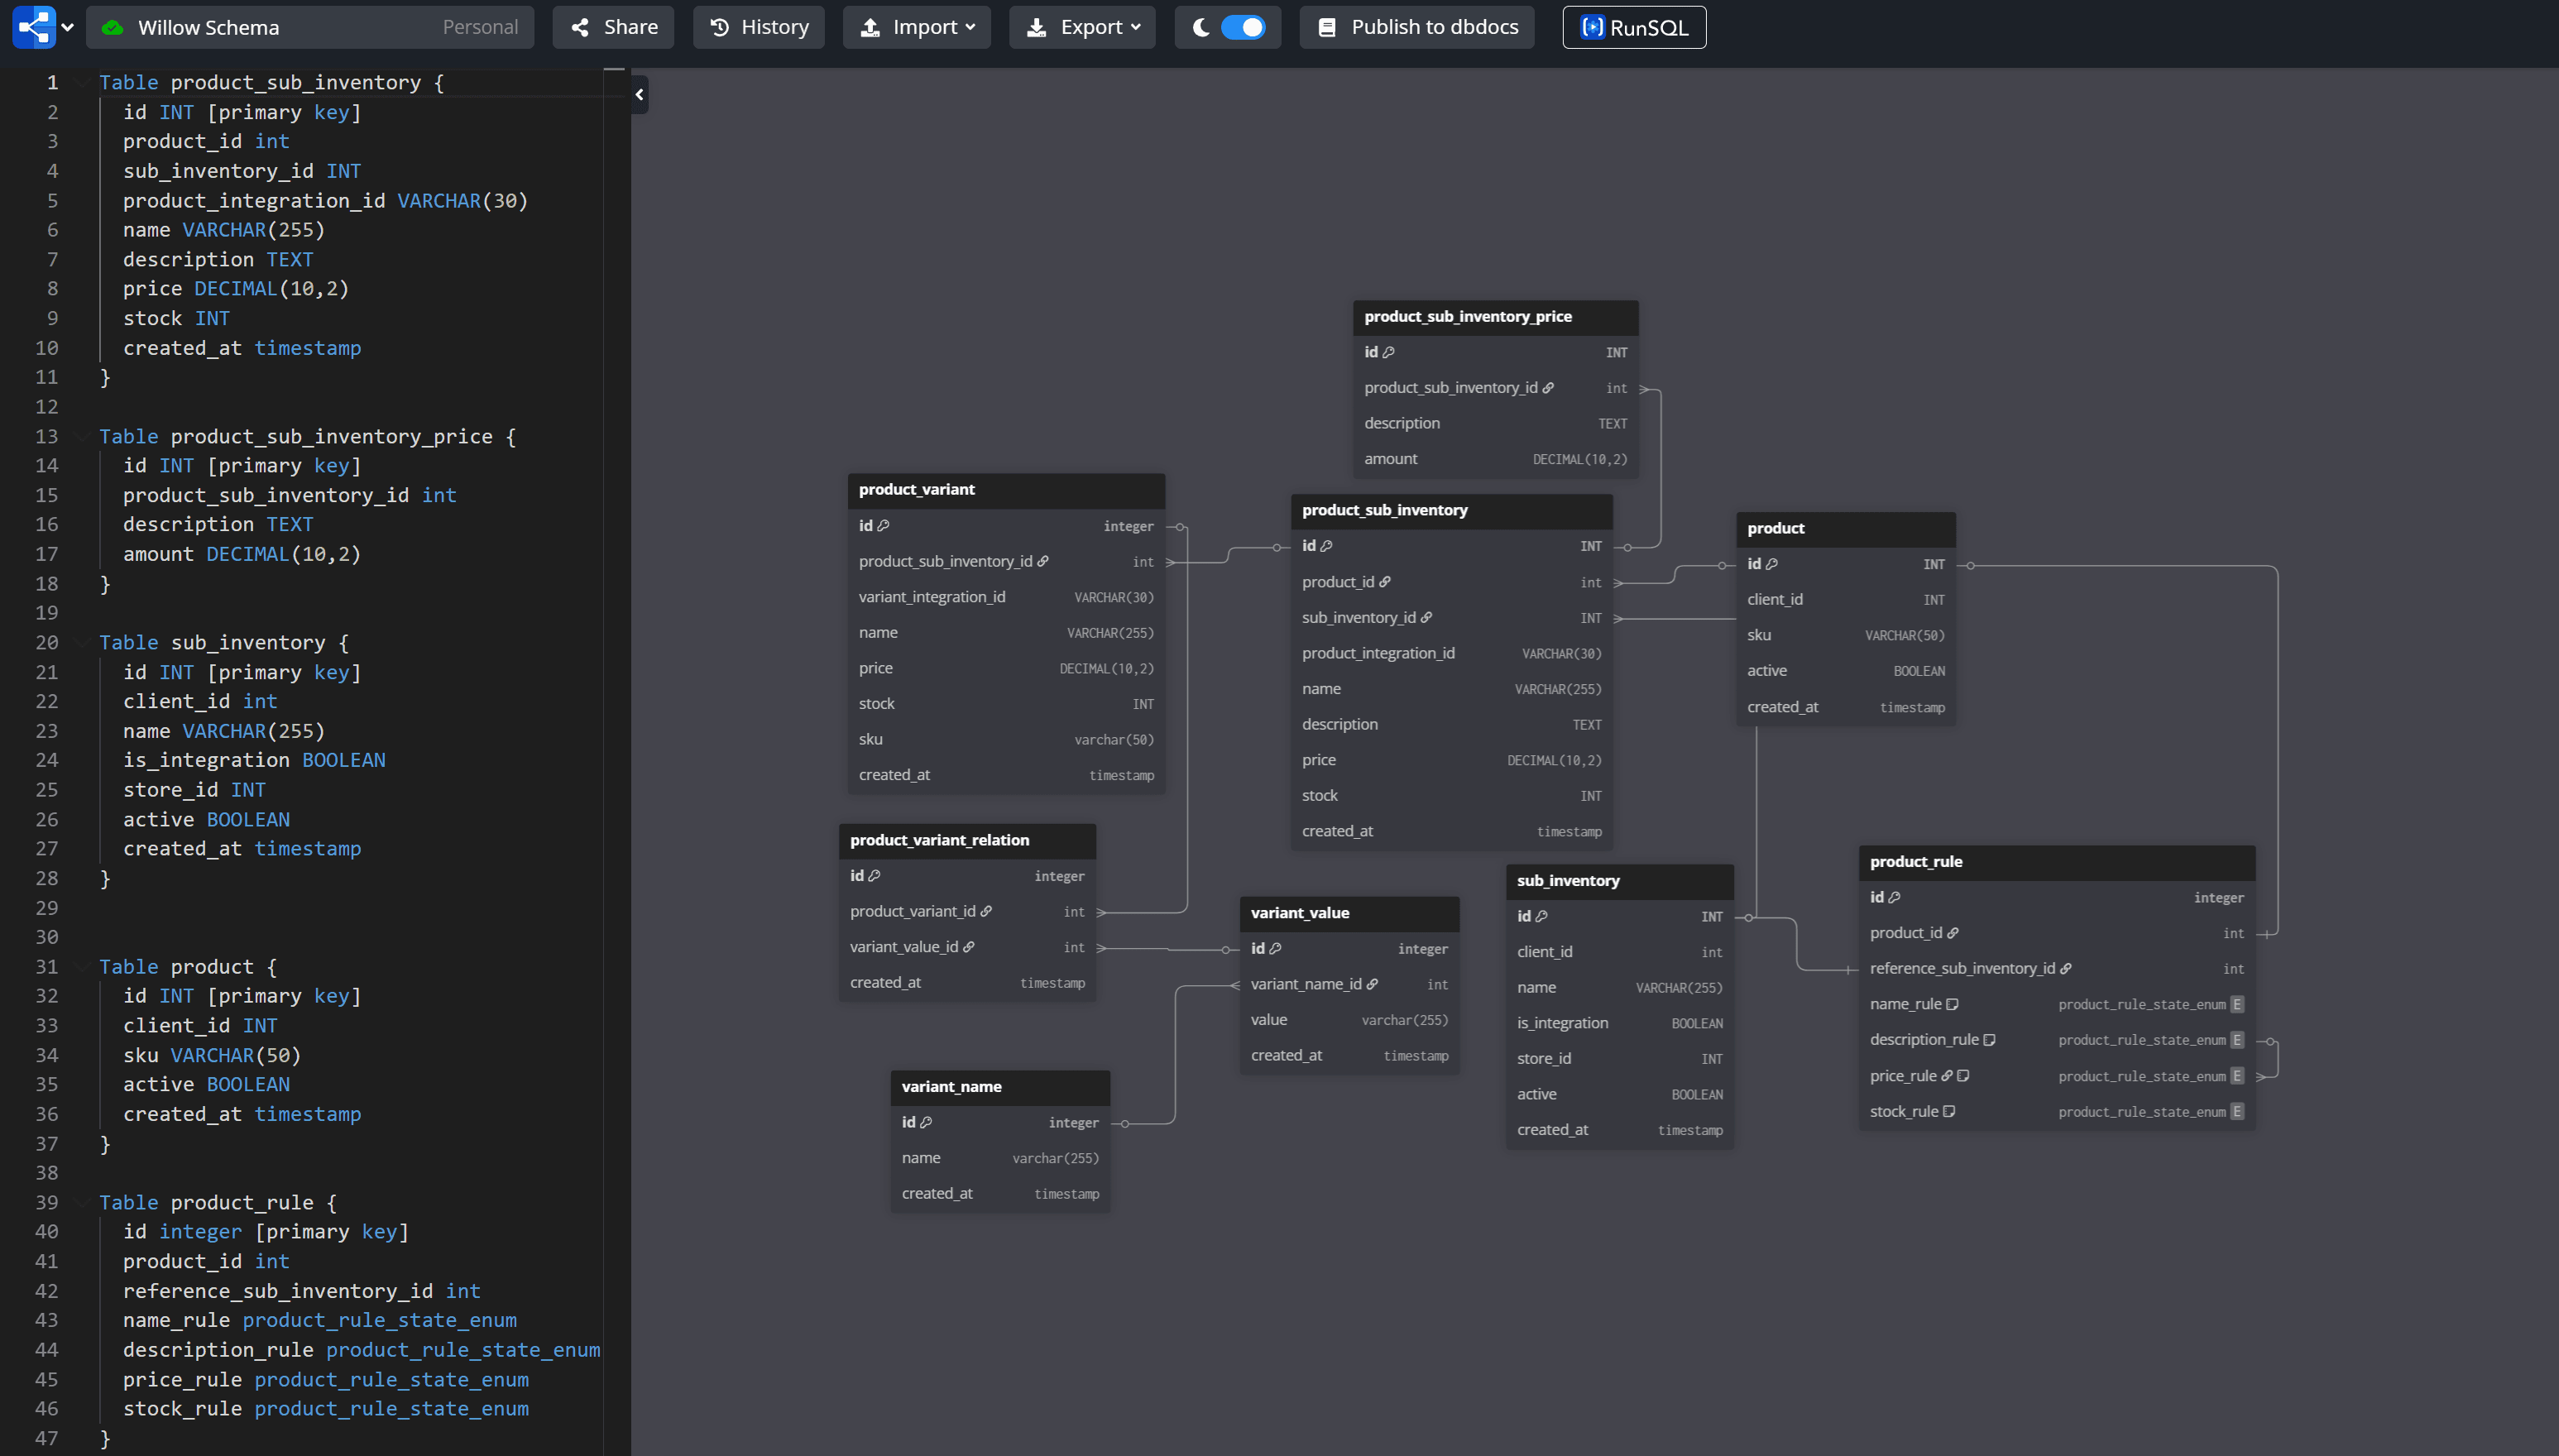
Task: Click key icon on variant_value id
Action: 1275,949
